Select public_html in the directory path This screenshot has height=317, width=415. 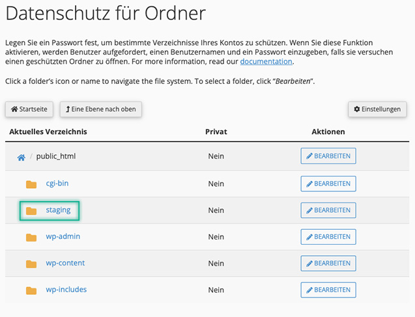tap(57, 156)
